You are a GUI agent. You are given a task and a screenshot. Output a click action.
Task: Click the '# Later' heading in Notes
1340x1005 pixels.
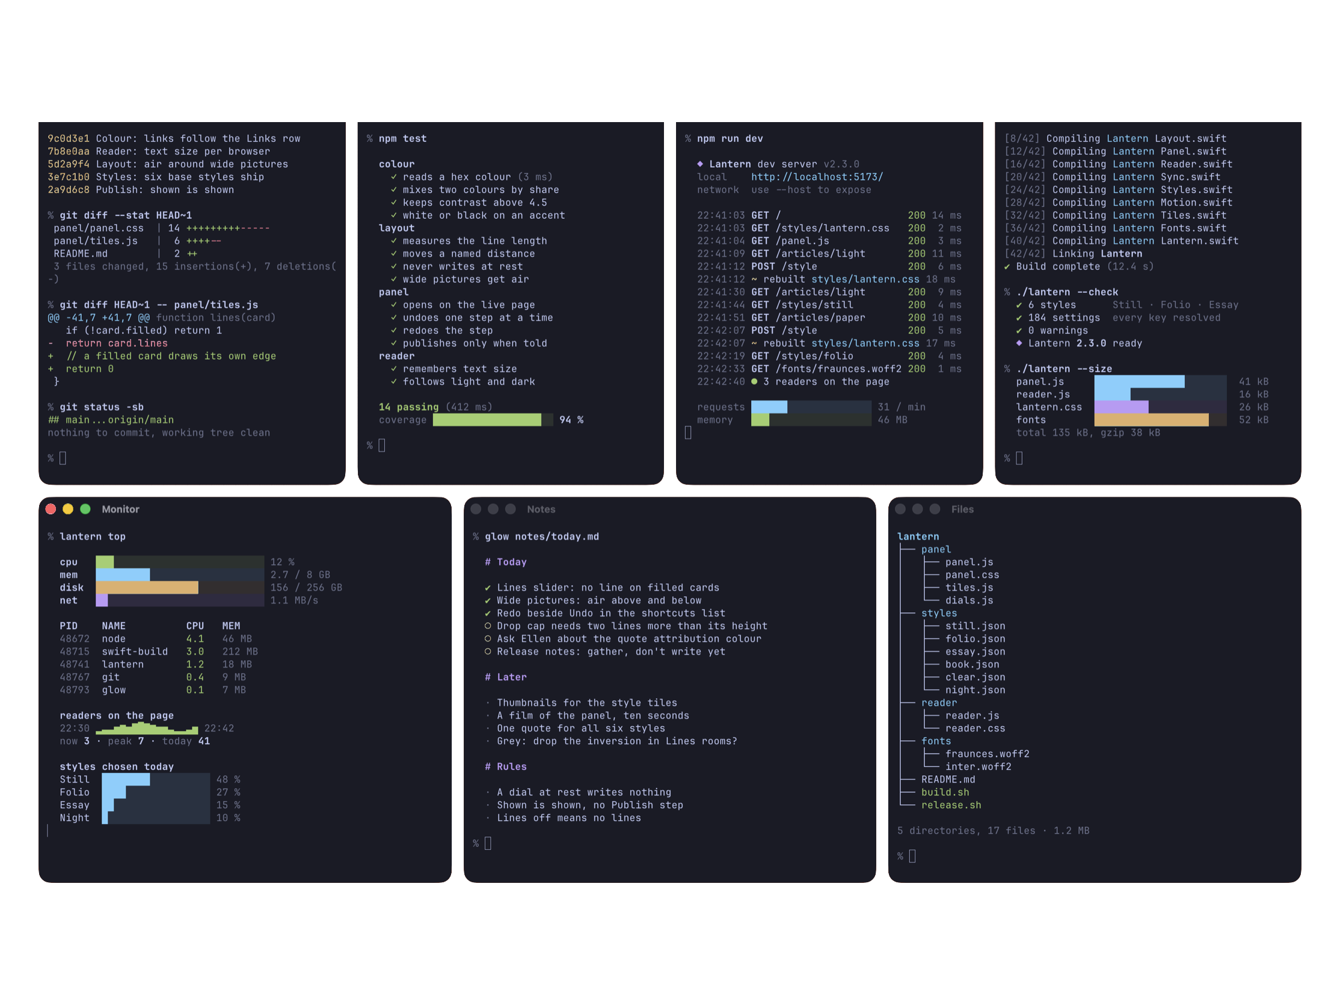[x=505, y=677]
